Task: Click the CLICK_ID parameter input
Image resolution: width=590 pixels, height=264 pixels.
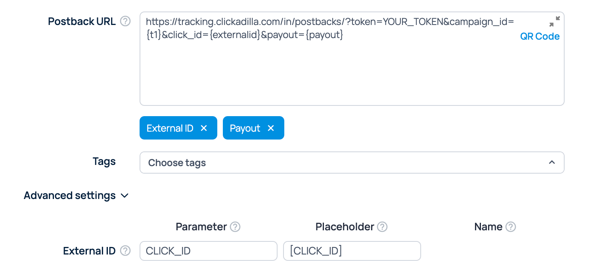Action: [x=208, y=251]
